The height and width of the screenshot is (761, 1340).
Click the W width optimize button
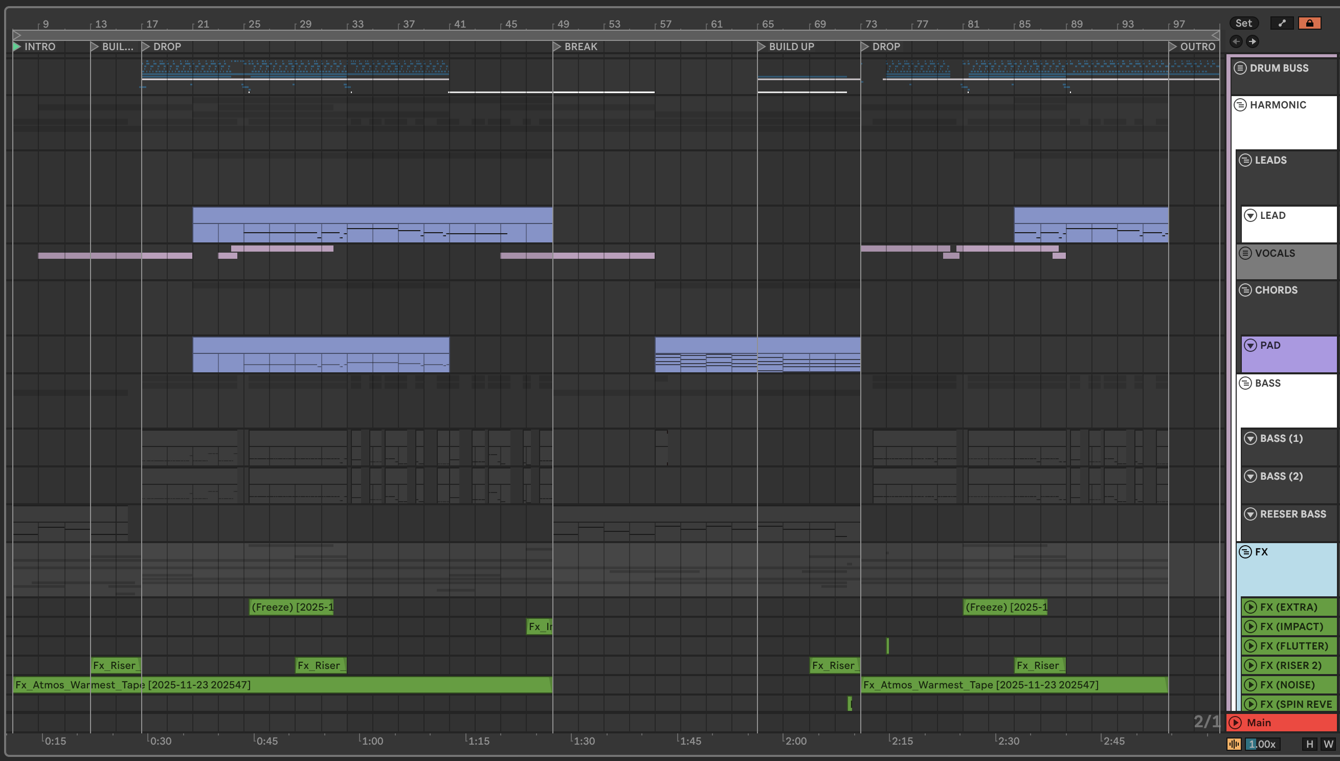click(1328, 744)
